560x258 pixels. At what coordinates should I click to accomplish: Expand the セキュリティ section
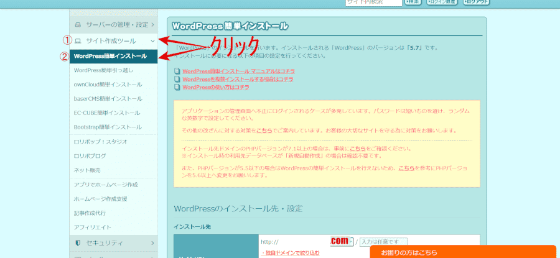click(x=114, y=243)
